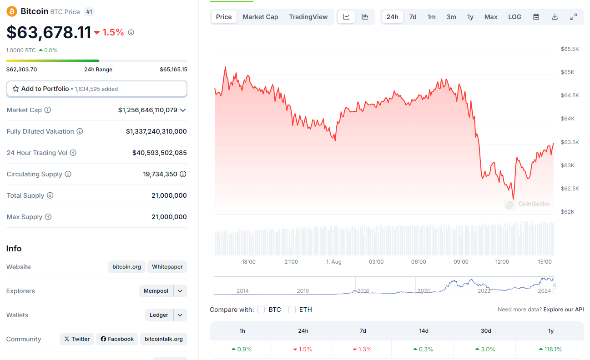Open the Mempool explorers dropdown arrow
Viewport: 590px width, 360px height.
tap(181, 291)
